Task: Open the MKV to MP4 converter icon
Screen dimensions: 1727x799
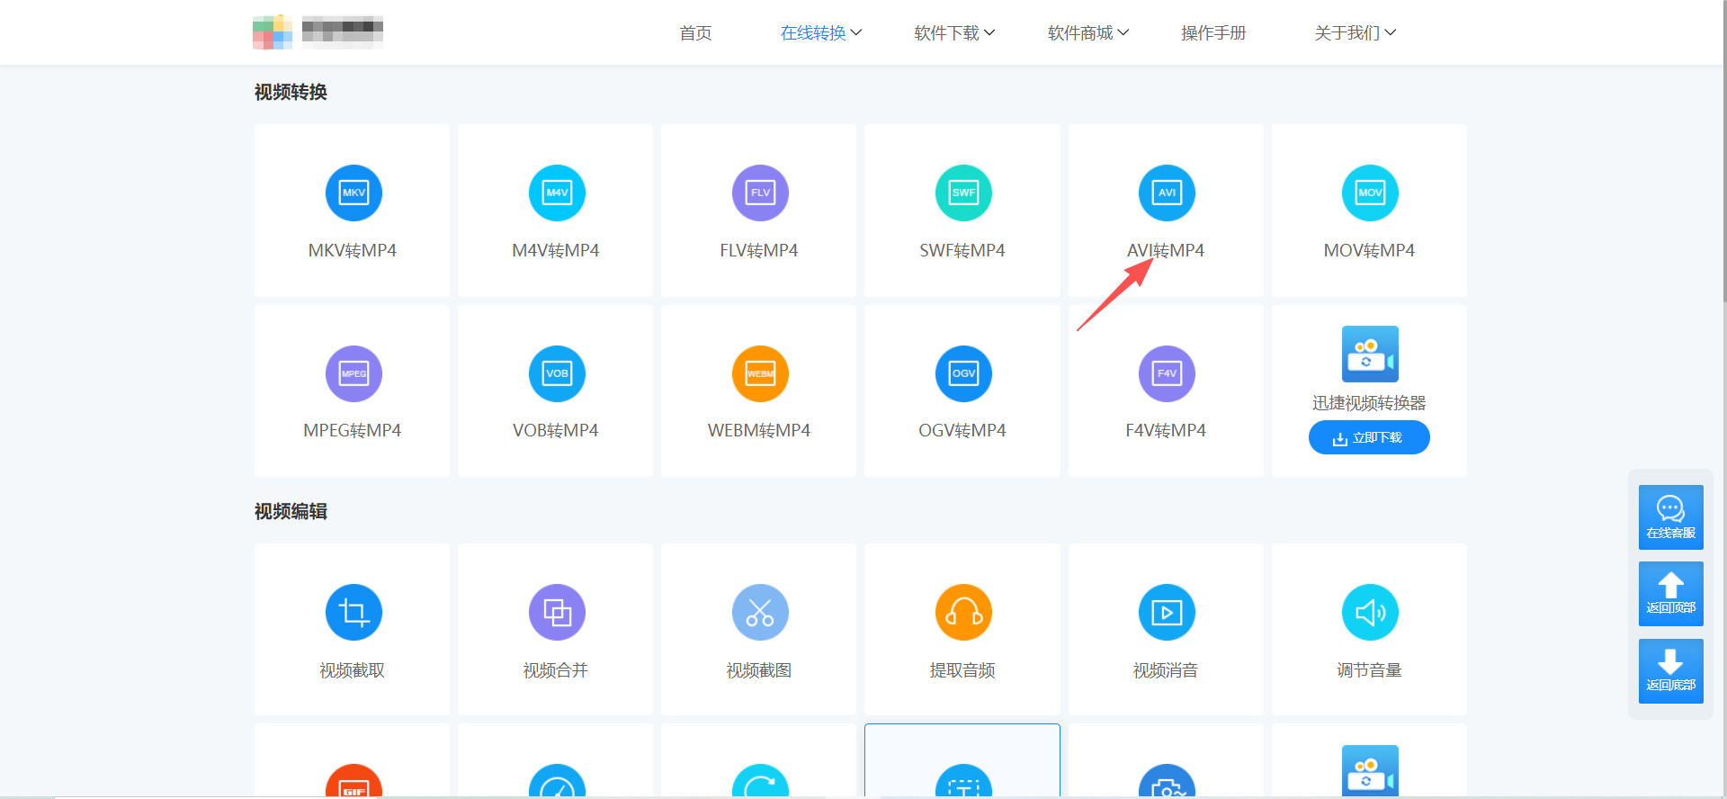Action: 353,193
